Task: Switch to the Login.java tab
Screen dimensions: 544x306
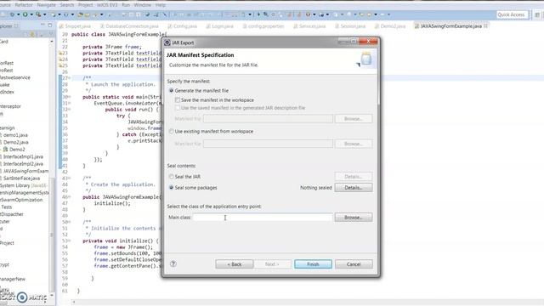Action: click(219, 26)
